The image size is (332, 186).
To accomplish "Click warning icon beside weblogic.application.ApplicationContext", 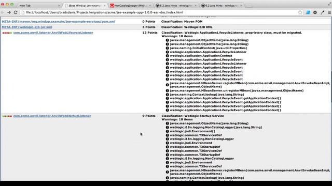I will 167,56.
